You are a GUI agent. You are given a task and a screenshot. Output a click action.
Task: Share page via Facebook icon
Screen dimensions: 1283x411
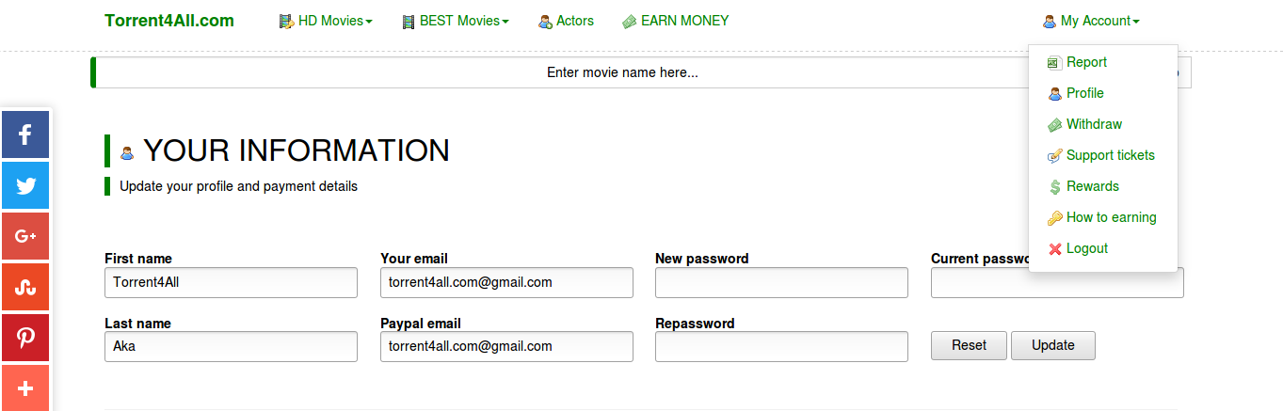(x=25, y=134)
